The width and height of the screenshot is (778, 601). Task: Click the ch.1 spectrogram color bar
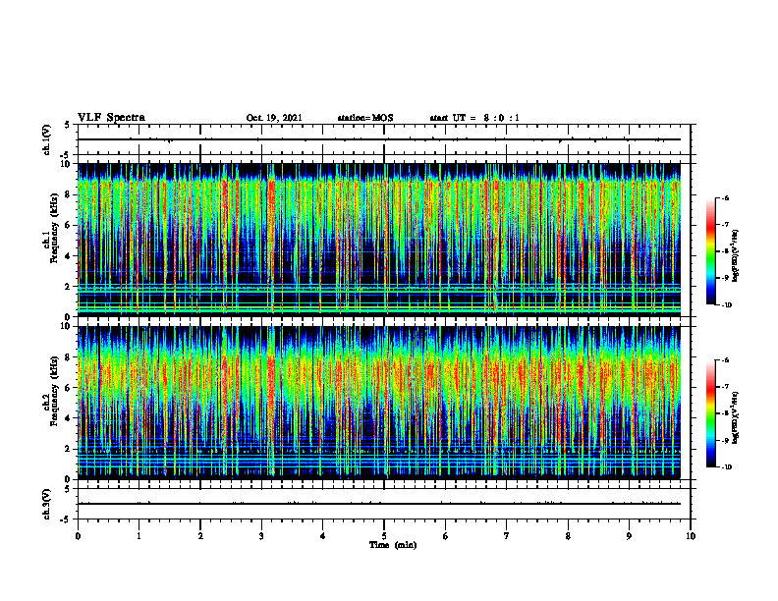coord(711,251)
